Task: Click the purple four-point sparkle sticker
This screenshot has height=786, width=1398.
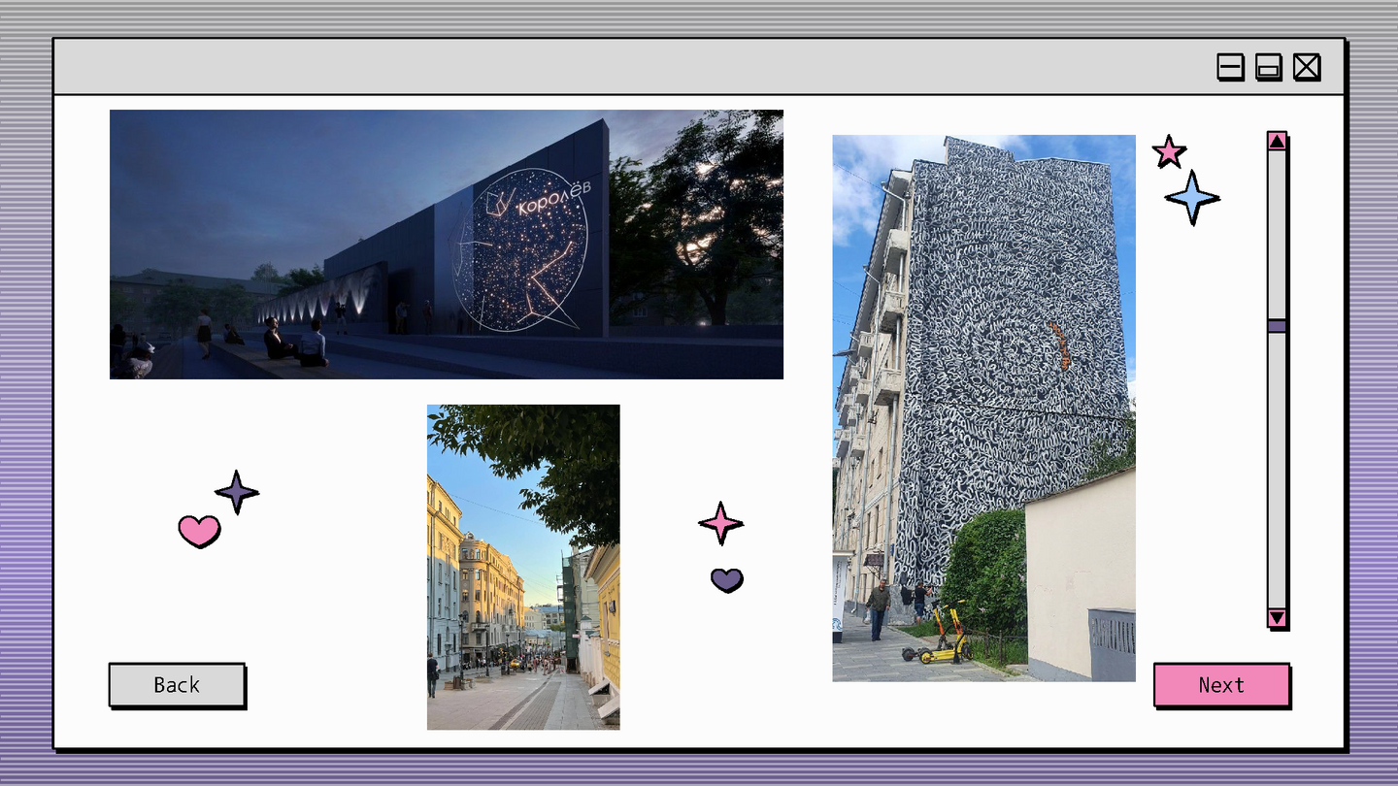Action: coord(237,492)
